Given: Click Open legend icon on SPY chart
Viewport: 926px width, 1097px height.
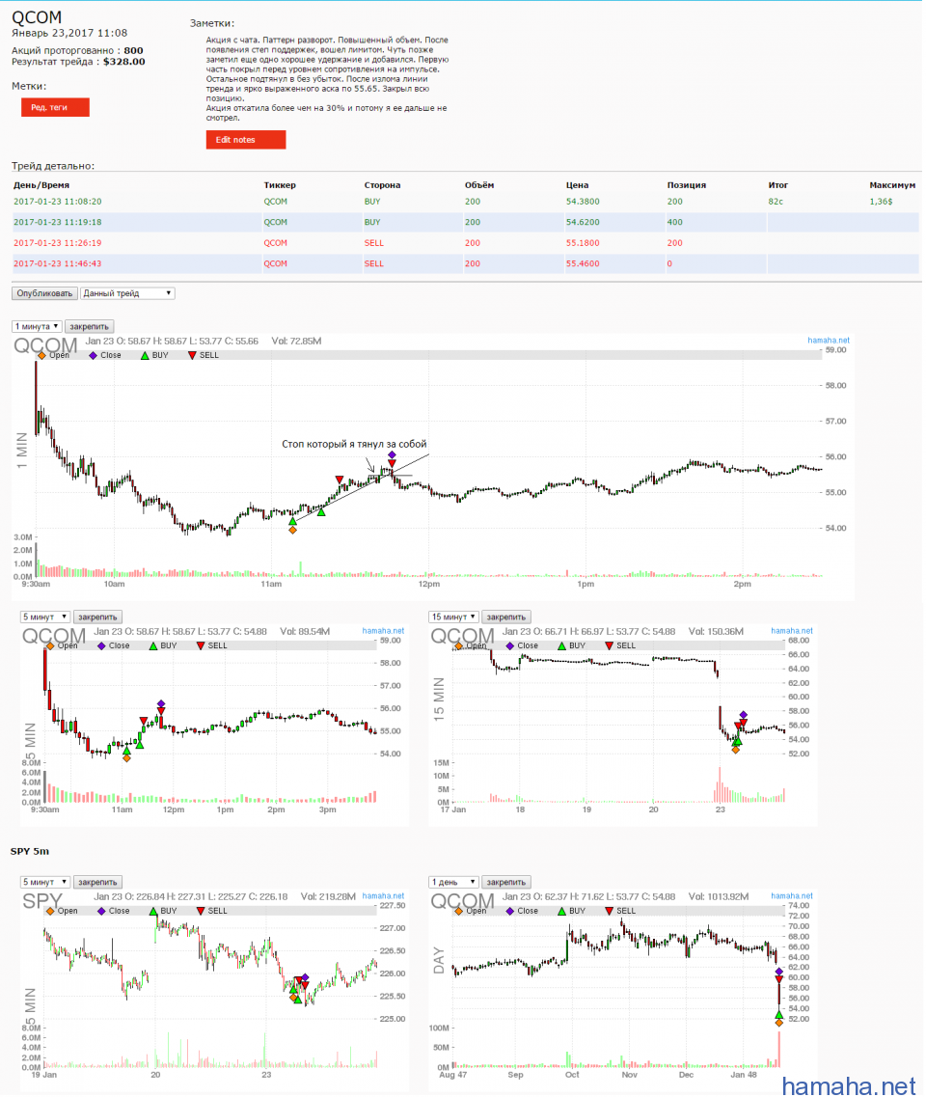Looking at the screenshot, I should click(50, 911).
